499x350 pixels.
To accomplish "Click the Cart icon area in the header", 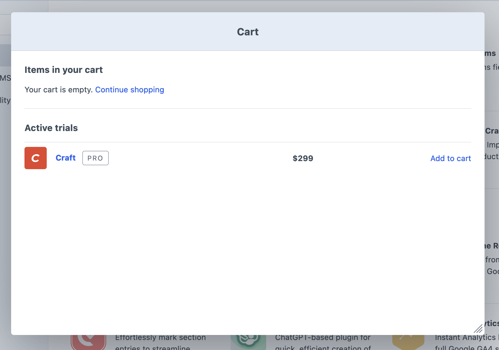I will (248, 31).
